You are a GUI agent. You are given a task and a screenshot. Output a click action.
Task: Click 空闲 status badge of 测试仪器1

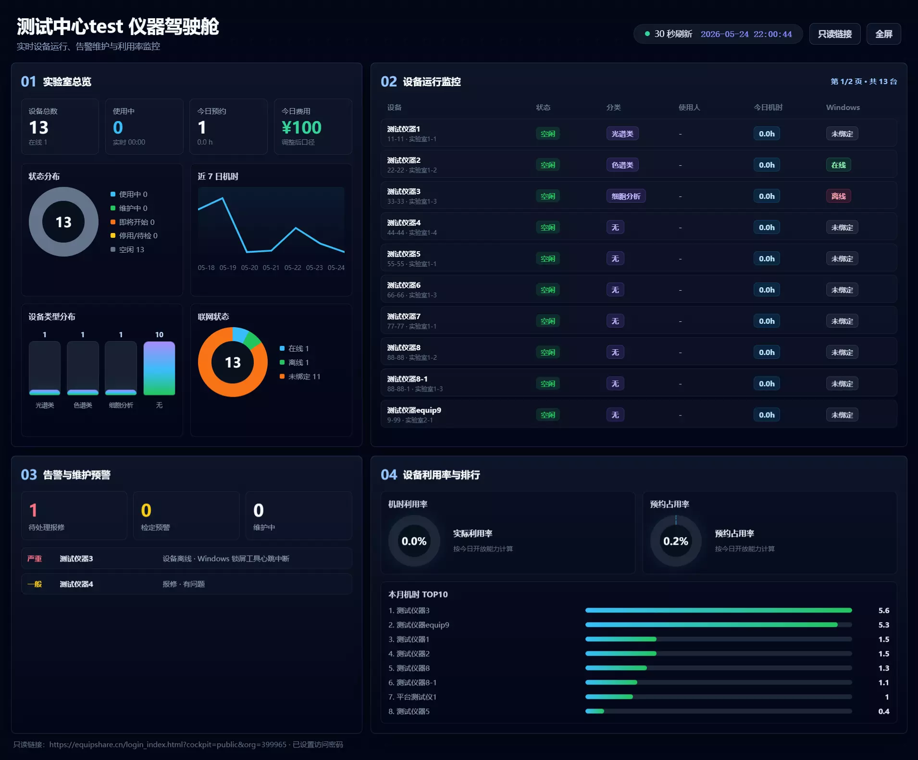click(x=547, y=134)
